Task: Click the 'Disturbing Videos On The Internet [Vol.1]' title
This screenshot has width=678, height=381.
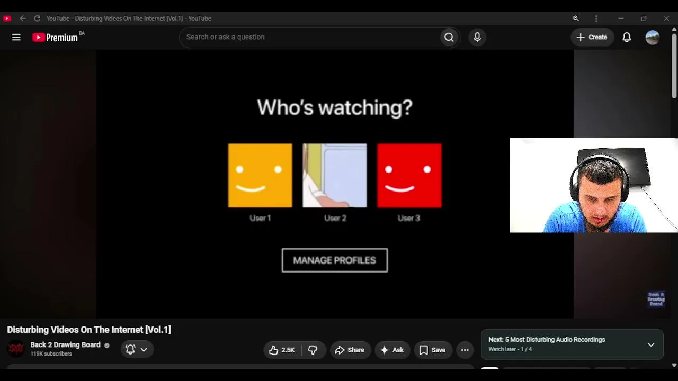Action: pos(89,330)
